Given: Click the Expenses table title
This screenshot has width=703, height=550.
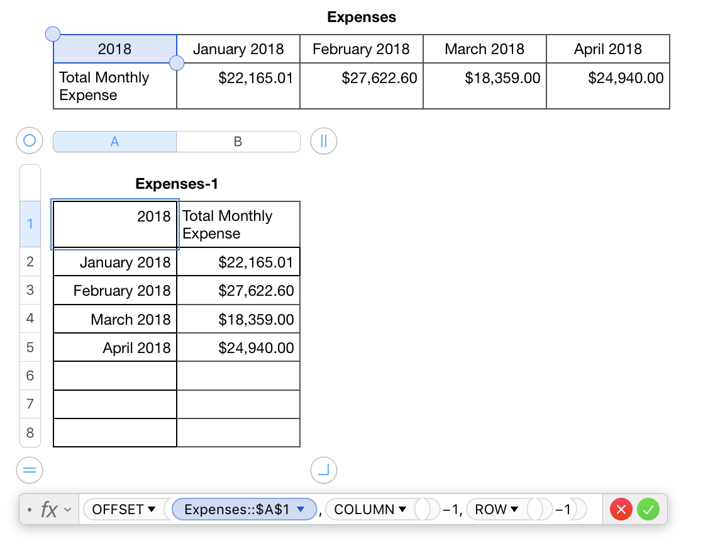Looking at the screenshot, I should 362,17.
